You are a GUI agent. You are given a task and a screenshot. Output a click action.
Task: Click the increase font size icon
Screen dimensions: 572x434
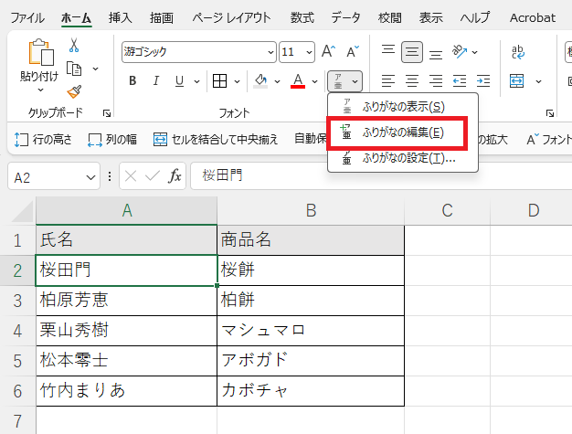click(329, 52)
